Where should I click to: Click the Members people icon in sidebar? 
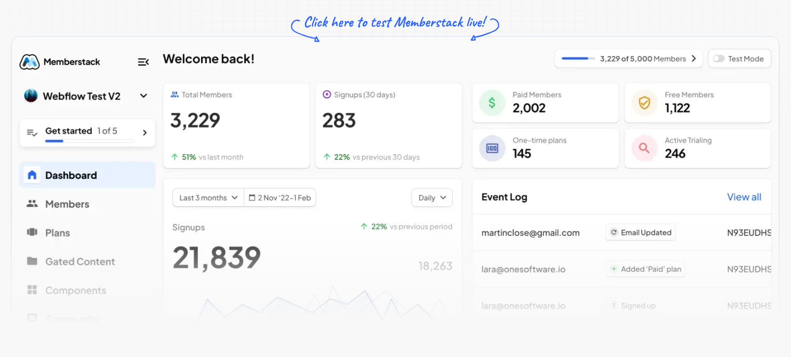click(x=32, y=204)
